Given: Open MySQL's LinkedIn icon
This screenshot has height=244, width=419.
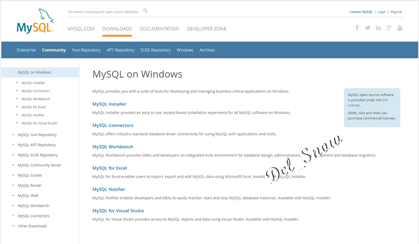Looking at the screenshot, I should [378, 28].
